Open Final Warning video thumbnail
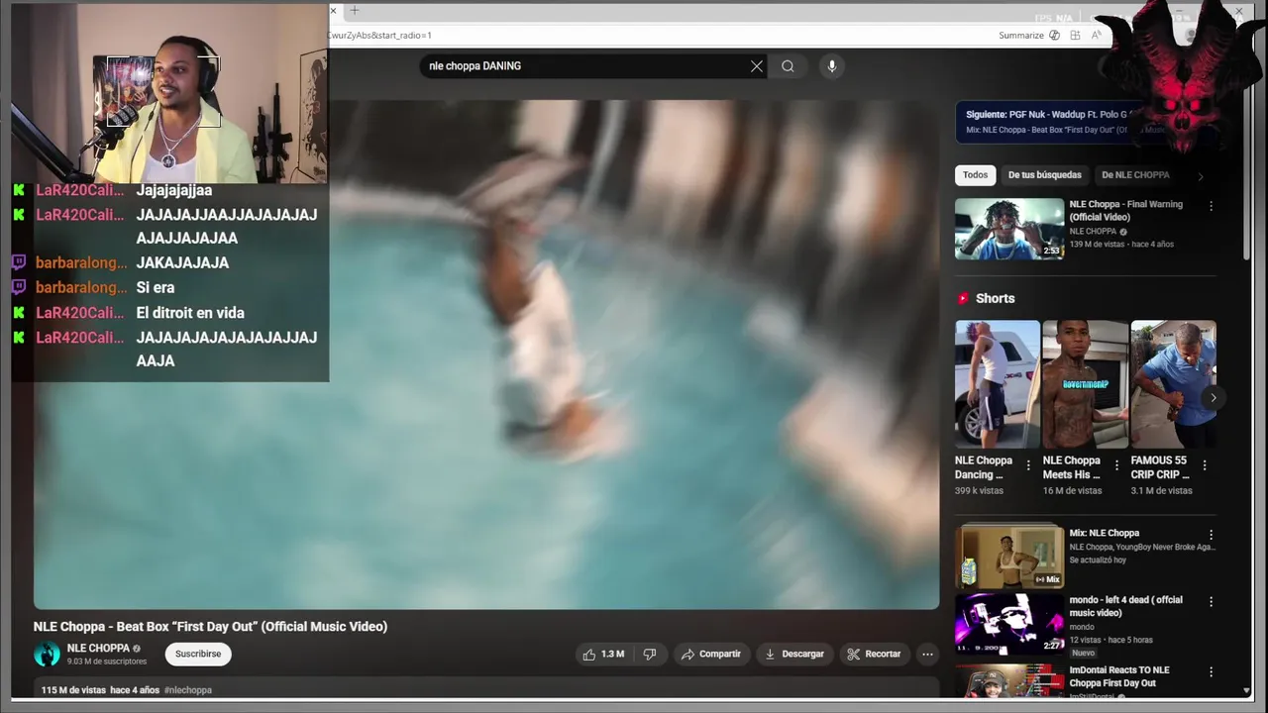 1009,229
